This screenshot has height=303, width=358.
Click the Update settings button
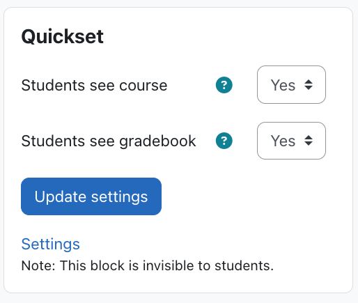tap(91, 196)
